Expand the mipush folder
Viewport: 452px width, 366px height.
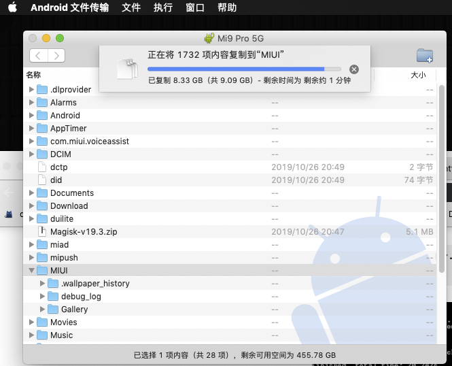(x=31, y=257)
